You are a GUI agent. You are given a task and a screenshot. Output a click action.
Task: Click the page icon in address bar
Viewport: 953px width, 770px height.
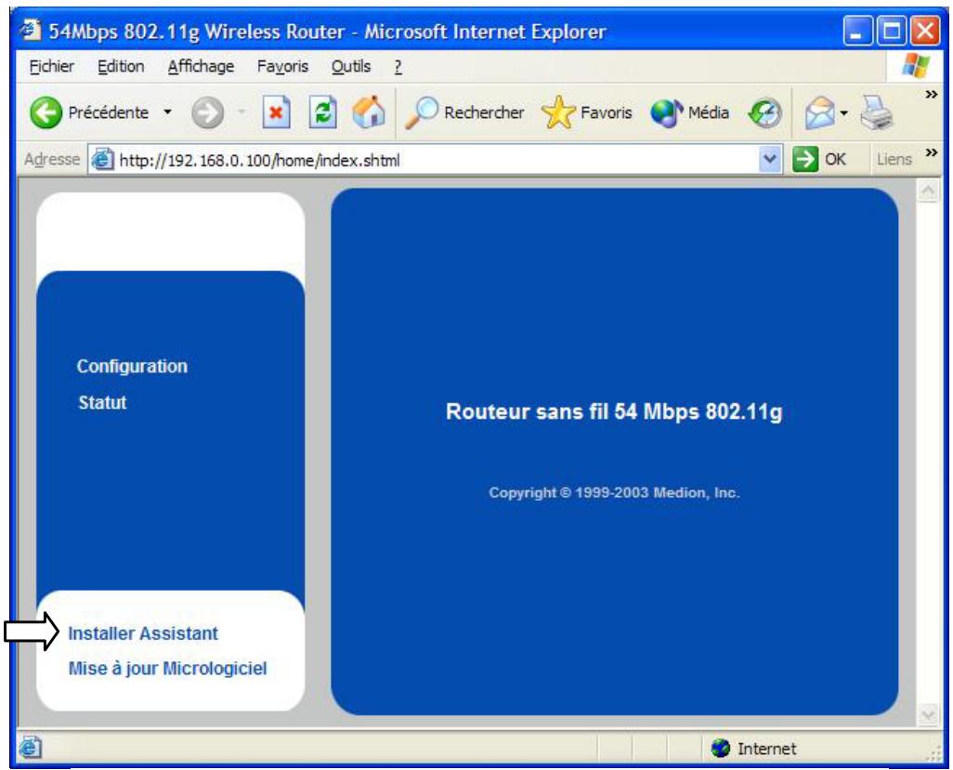(x=103, y=160)
